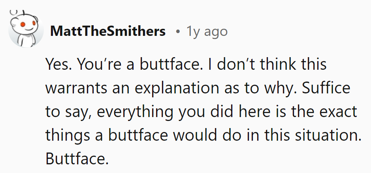Open the MattTheSmithers profile link
This screenshot has height=173, width=371.
[107, 32]
